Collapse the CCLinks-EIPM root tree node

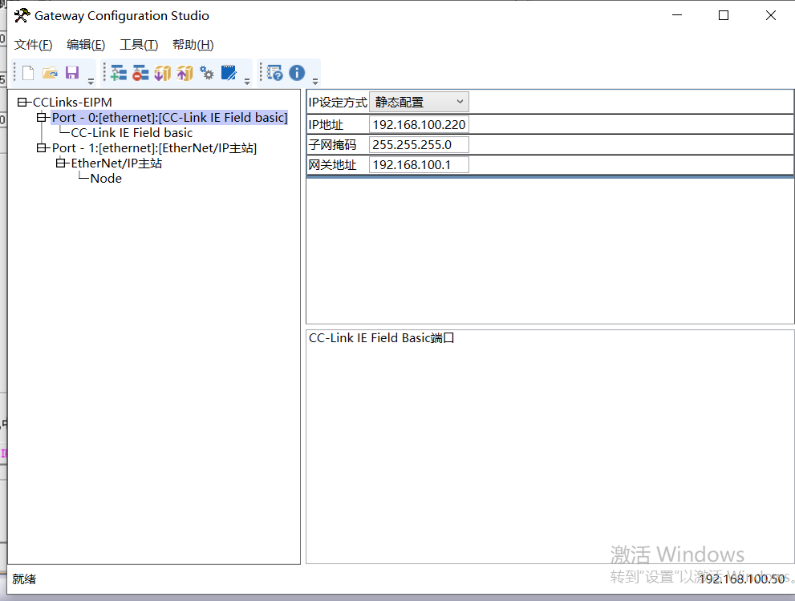tap(22, 103)
